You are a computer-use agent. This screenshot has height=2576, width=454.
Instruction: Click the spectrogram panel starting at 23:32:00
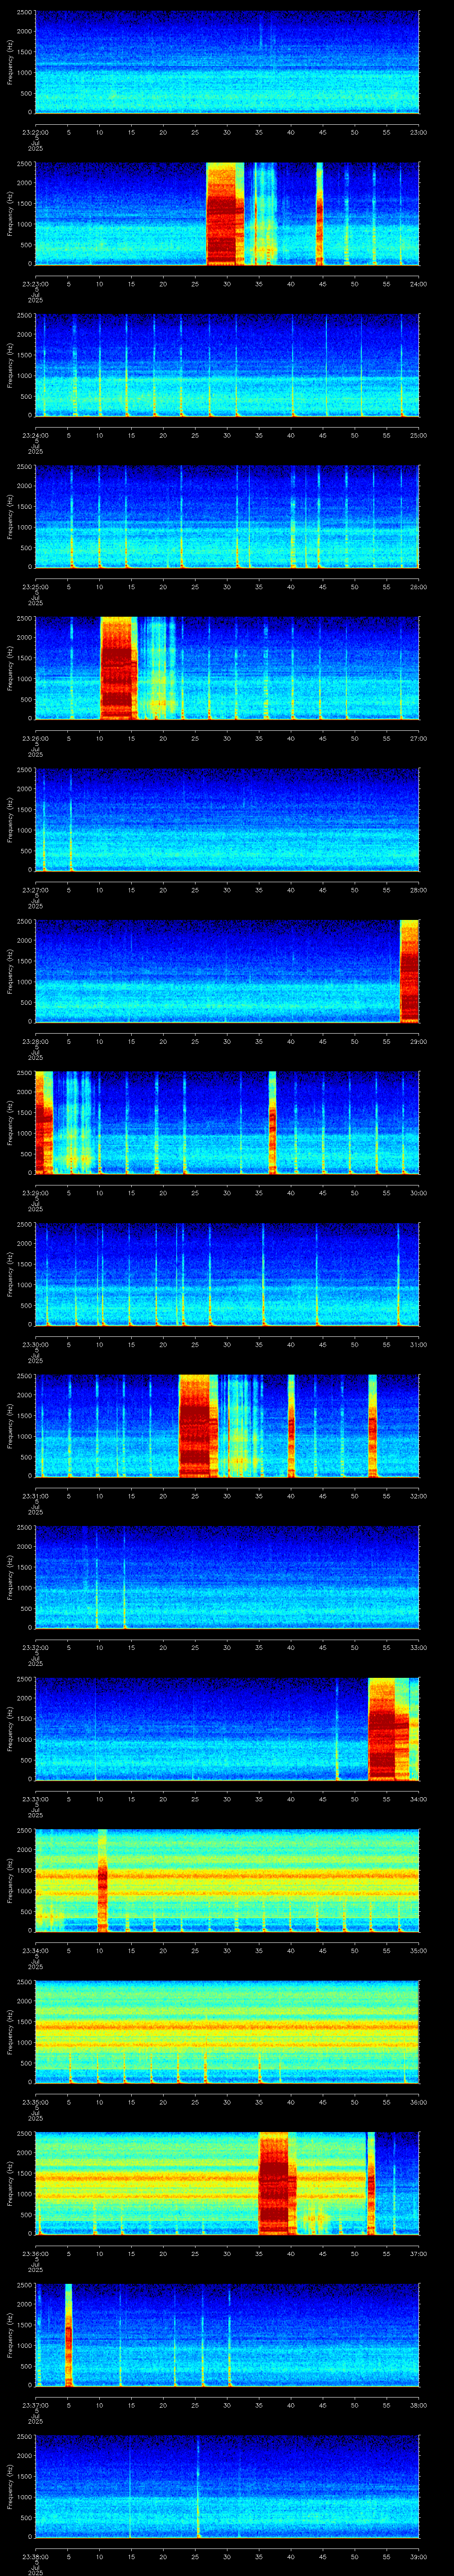click(x=227, y=1576)
